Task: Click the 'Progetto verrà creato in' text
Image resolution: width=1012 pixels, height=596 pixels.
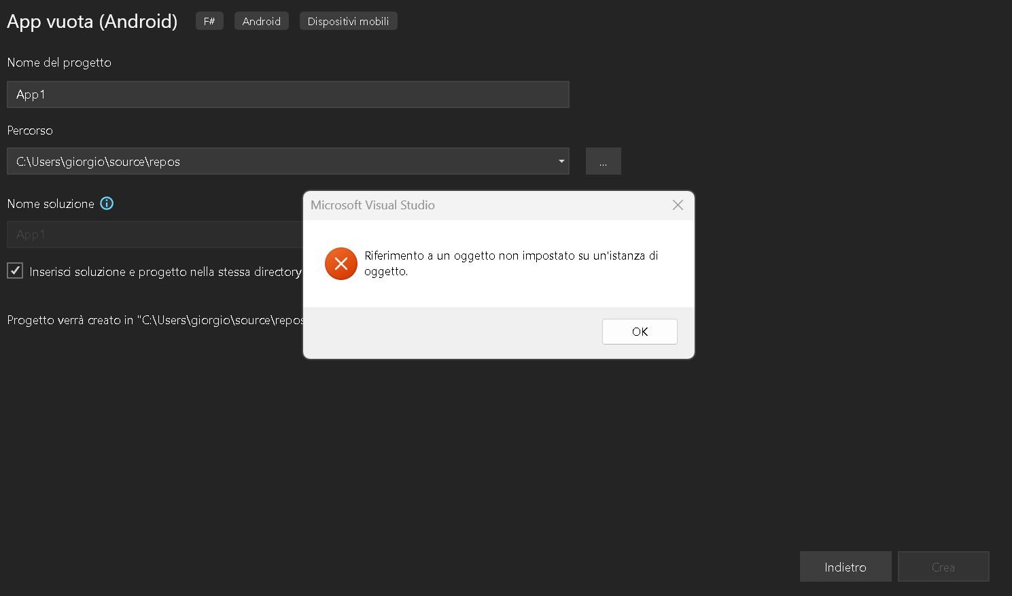Action: click(155, 320)
